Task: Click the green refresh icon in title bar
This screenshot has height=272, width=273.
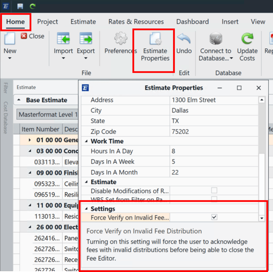Action: point(33,6)
